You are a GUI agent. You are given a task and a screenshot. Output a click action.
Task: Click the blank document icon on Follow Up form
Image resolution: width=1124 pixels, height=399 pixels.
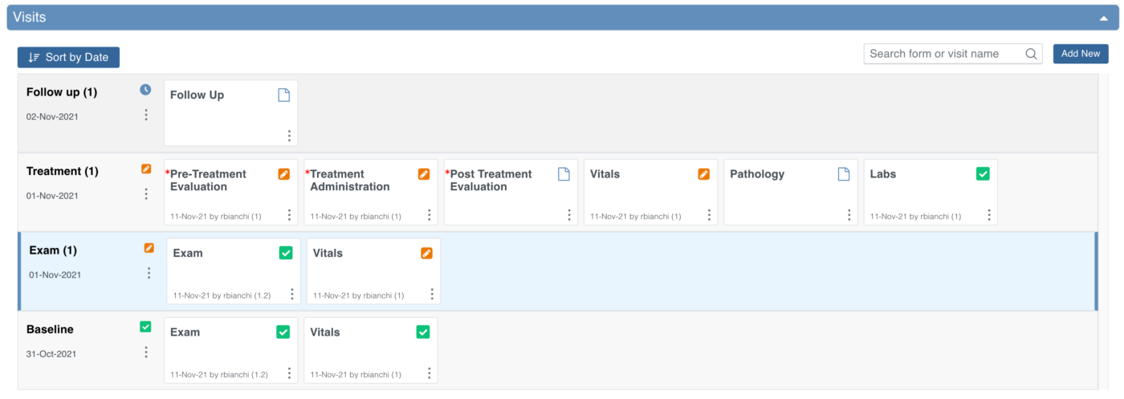point(283,95)
